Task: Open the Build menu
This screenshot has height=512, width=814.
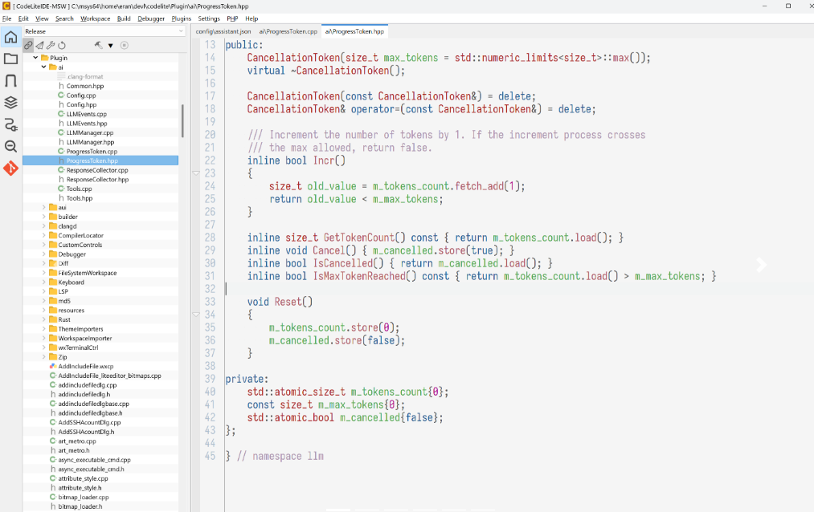Action: [x=124, y=18]
